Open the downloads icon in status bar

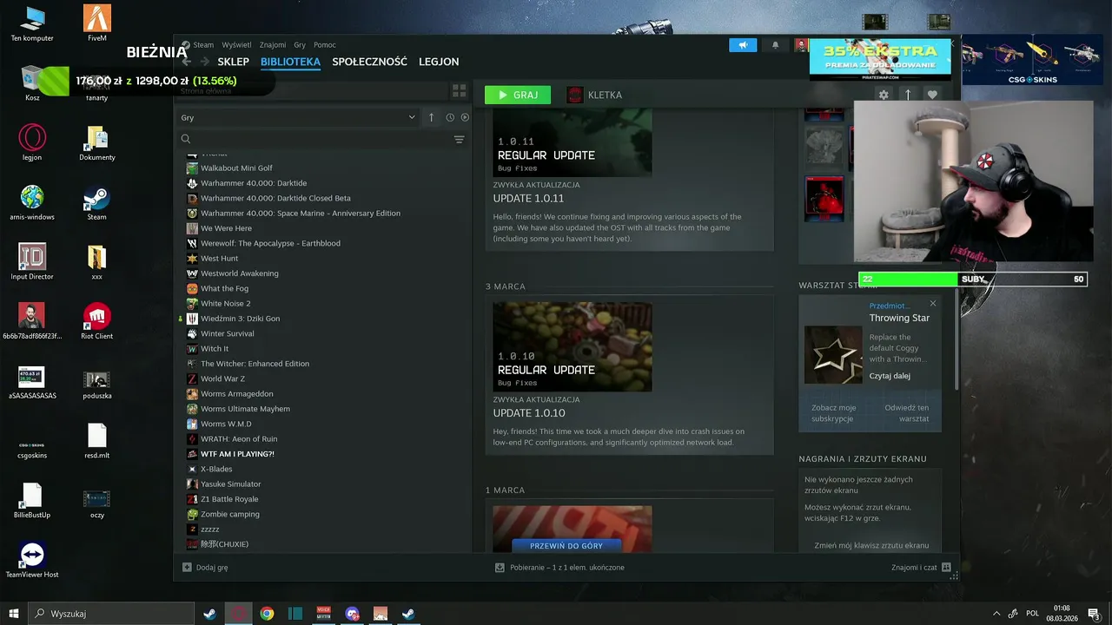500,567
